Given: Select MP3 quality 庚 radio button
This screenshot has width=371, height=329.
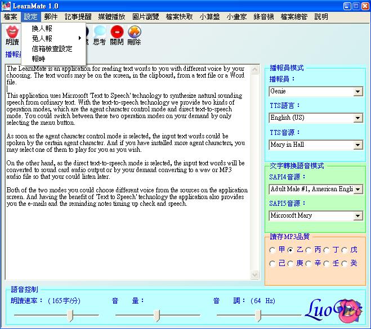Looking at the screenshot, I should click(290, 264).
